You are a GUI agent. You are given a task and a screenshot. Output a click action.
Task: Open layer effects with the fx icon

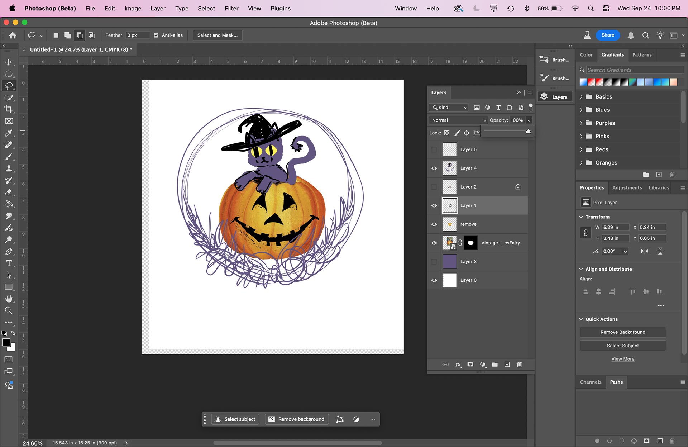pos(458,365)
